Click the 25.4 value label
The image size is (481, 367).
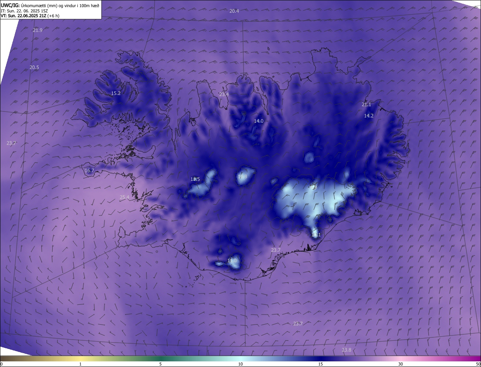click(124, 197)
